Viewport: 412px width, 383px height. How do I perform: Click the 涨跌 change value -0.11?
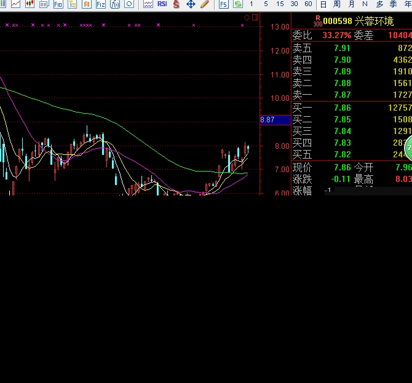click(x=341, y=179)
